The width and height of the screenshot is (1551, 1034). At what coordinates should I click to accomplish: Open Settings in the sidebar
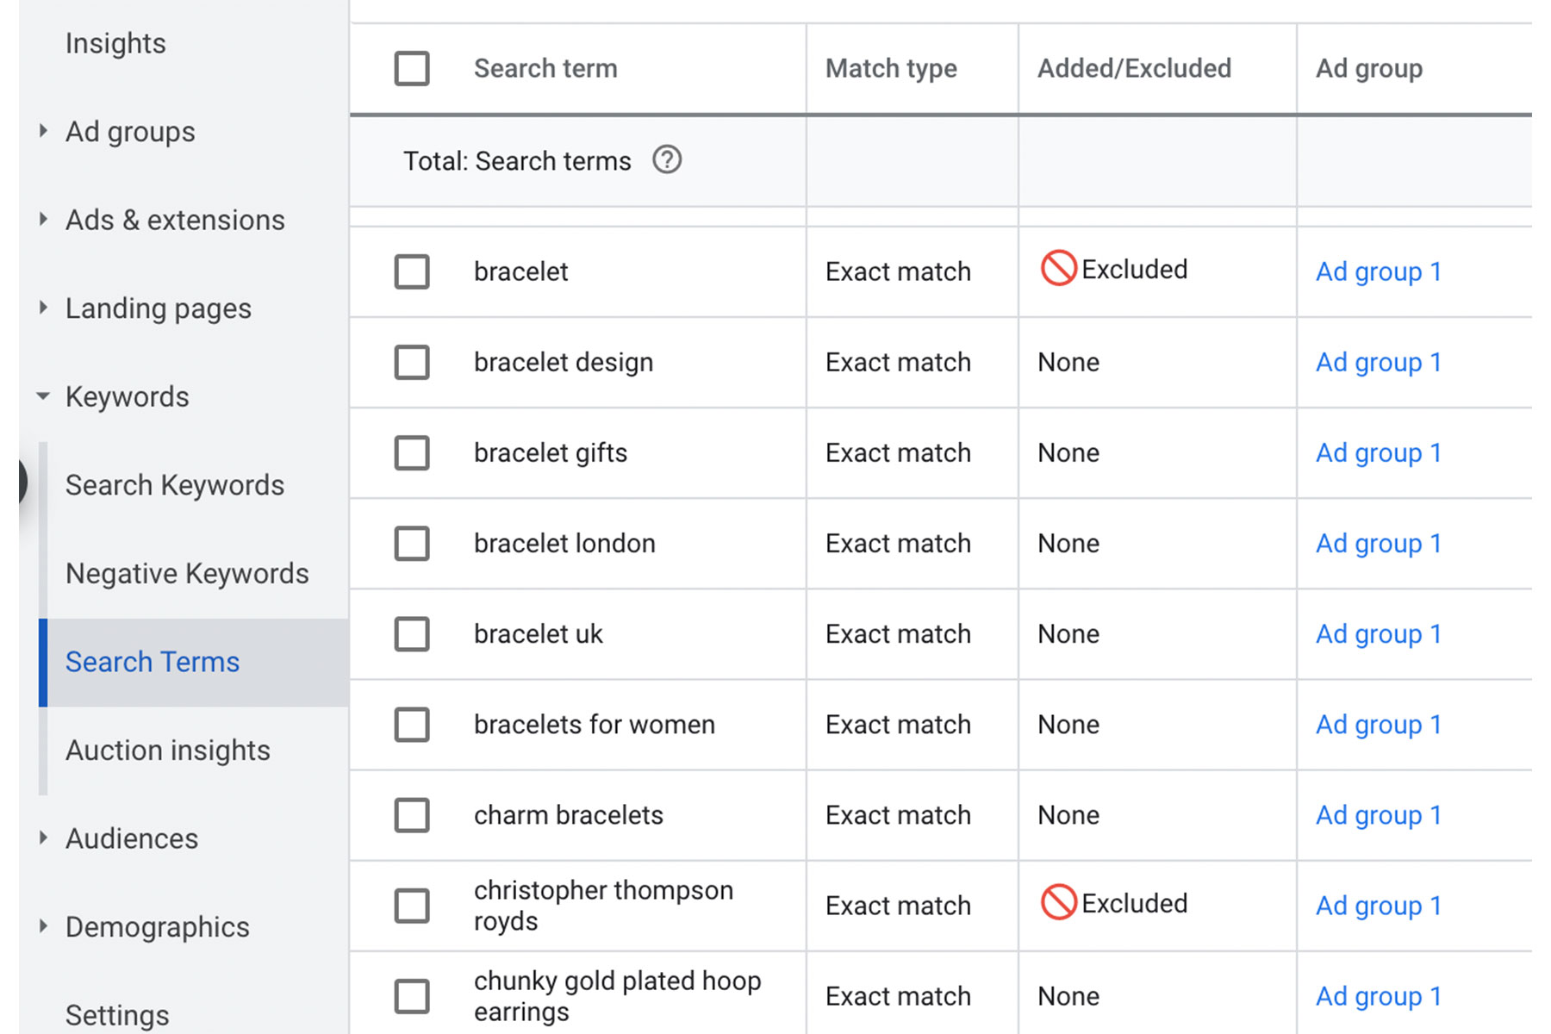click(117, 1015)
